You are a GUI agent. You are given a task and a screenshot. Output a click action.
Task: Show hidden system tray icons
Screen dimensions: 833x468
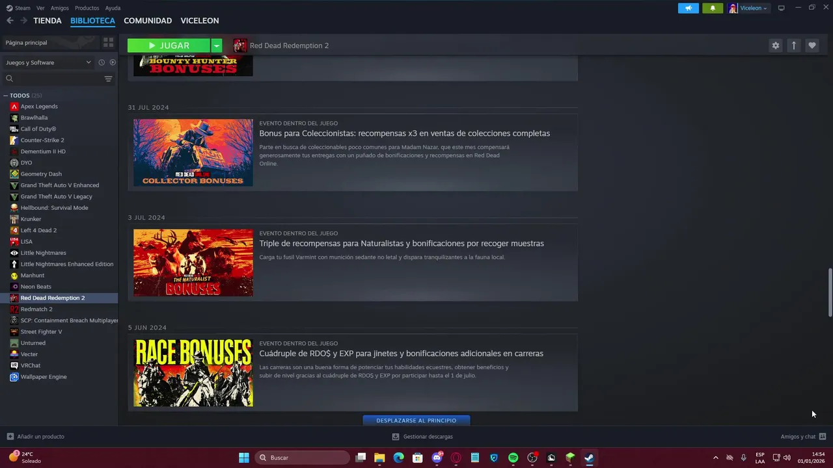716,458
